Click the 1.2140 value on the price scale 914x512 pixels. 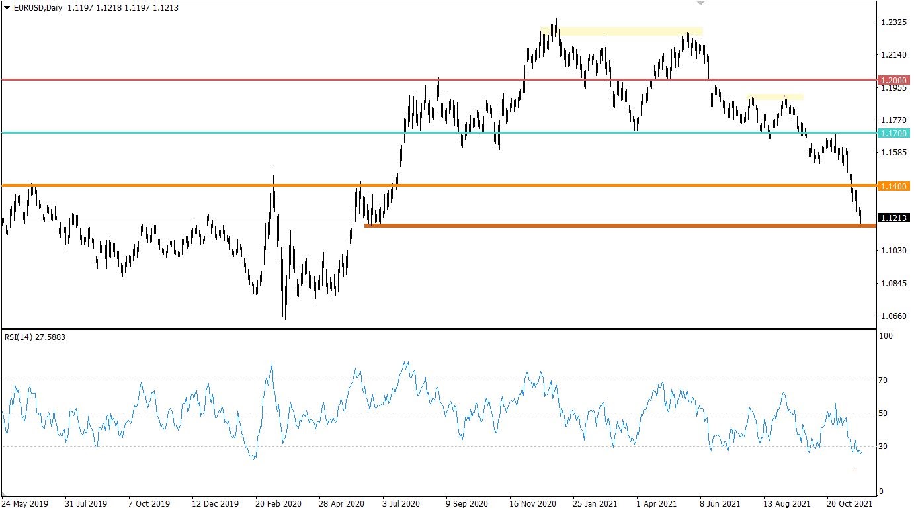coord(893,55)
